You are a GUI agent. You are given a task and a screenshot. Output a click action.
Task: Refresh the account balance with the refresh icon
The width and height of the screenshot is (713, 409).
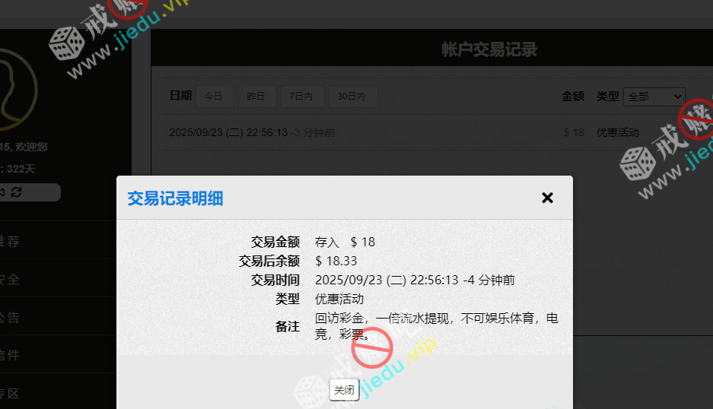[16, 192]
